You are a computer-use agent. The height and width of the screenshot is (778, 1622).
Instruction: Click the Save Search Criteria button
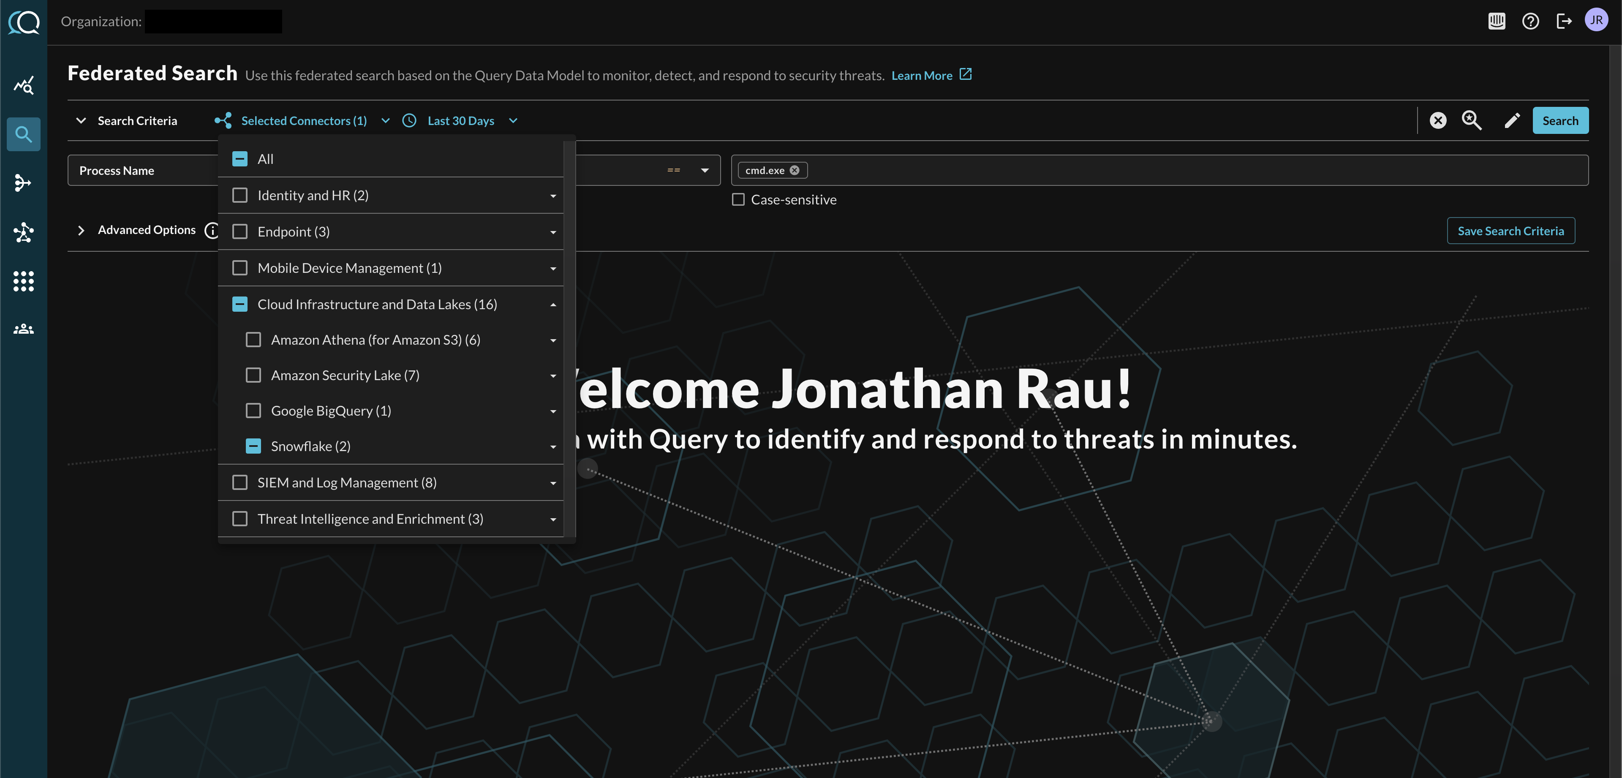tap(1511, 231)
